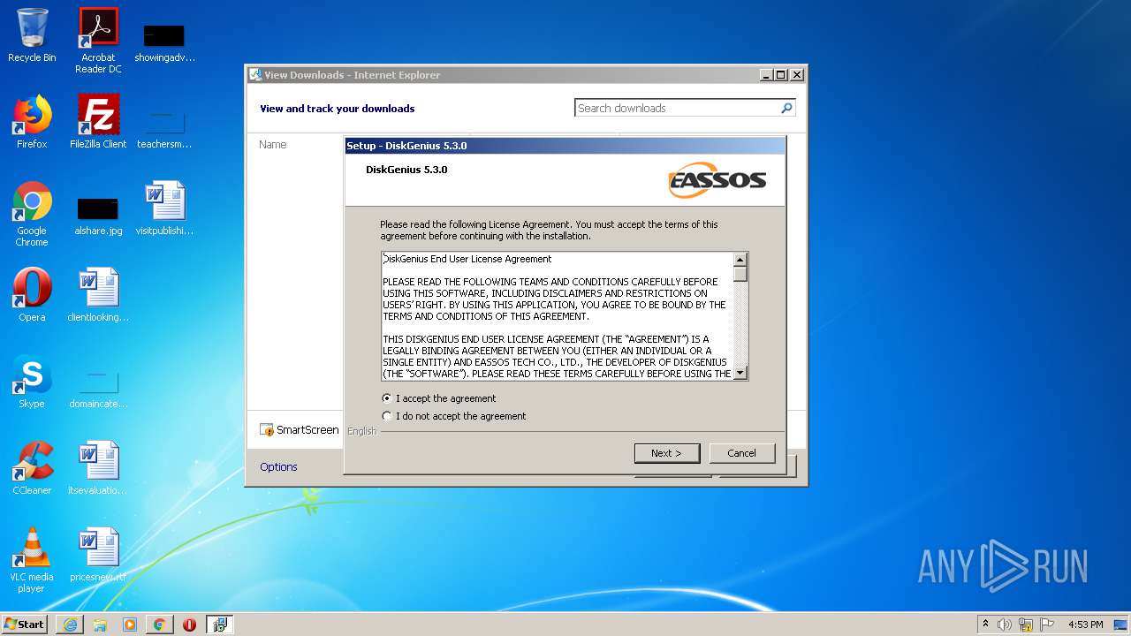Open Options link in View Downloads
Image resolution: width=1131 pixels, height=636 pixels.
[x=278, y=466]
